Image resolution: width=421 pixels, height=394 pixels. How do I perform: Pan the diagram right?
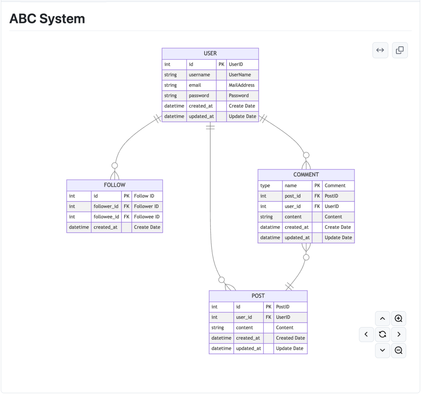coord(398,334)
